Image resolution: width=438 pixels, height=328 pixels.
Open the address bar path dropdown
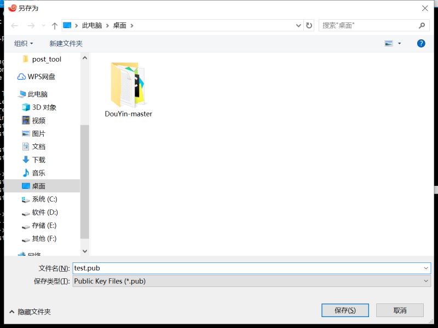coord(298,26)
